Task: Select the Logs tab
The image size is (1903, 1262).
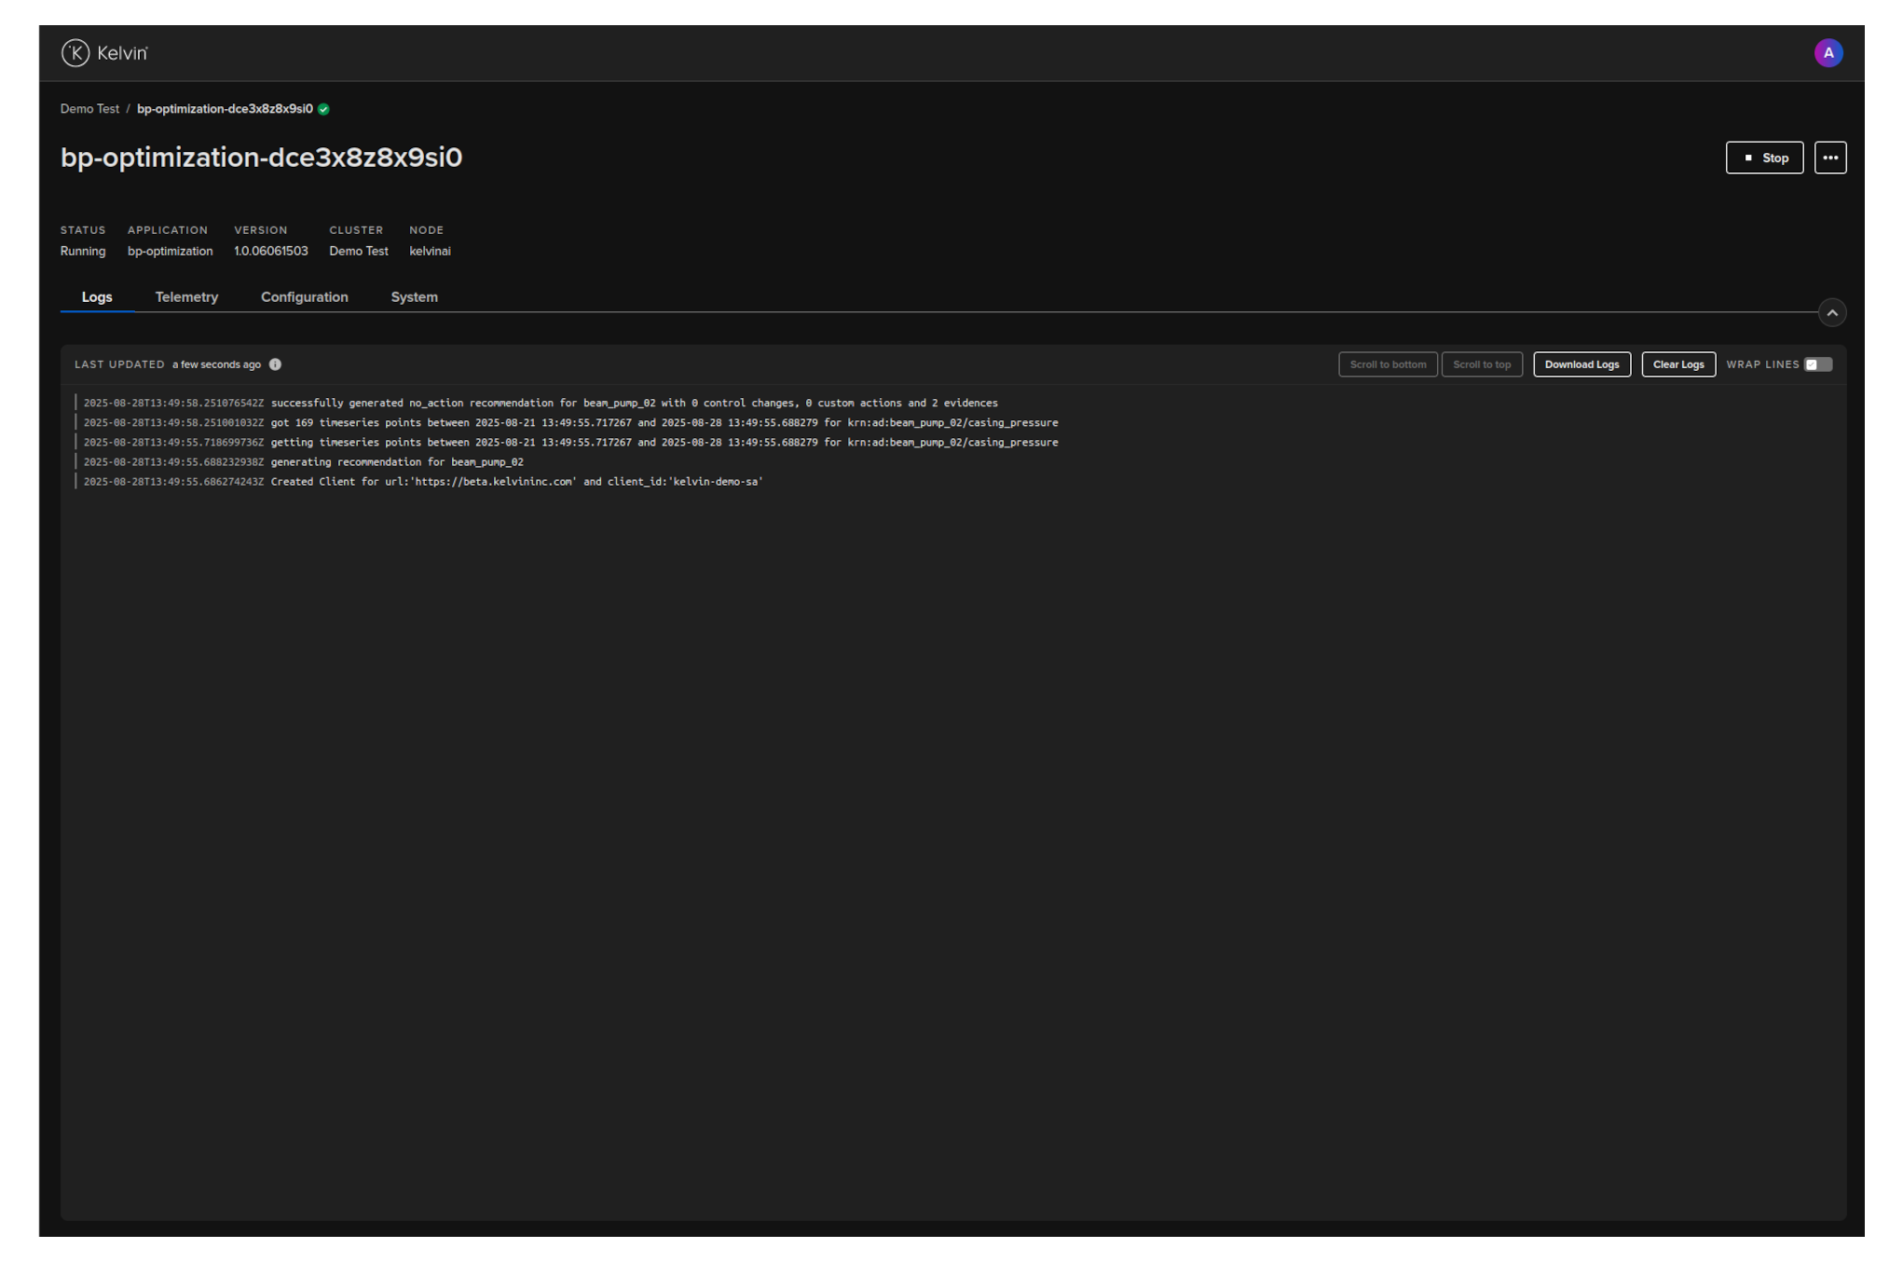Action: pyautogui.click(x=97, y=297)
